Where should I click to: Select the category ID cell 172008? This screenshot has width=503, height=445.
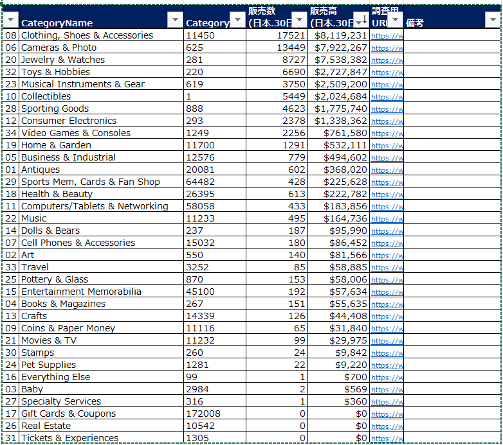pos(215,414)
